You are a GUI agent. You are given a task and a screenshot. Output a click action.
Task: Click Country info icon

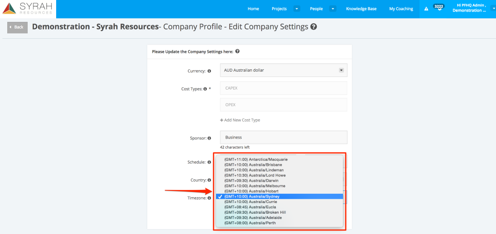209,180
